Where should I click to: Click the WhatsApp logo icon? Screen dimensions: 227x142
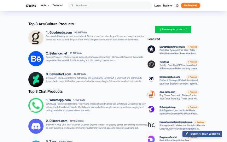(x=36, y=105)
